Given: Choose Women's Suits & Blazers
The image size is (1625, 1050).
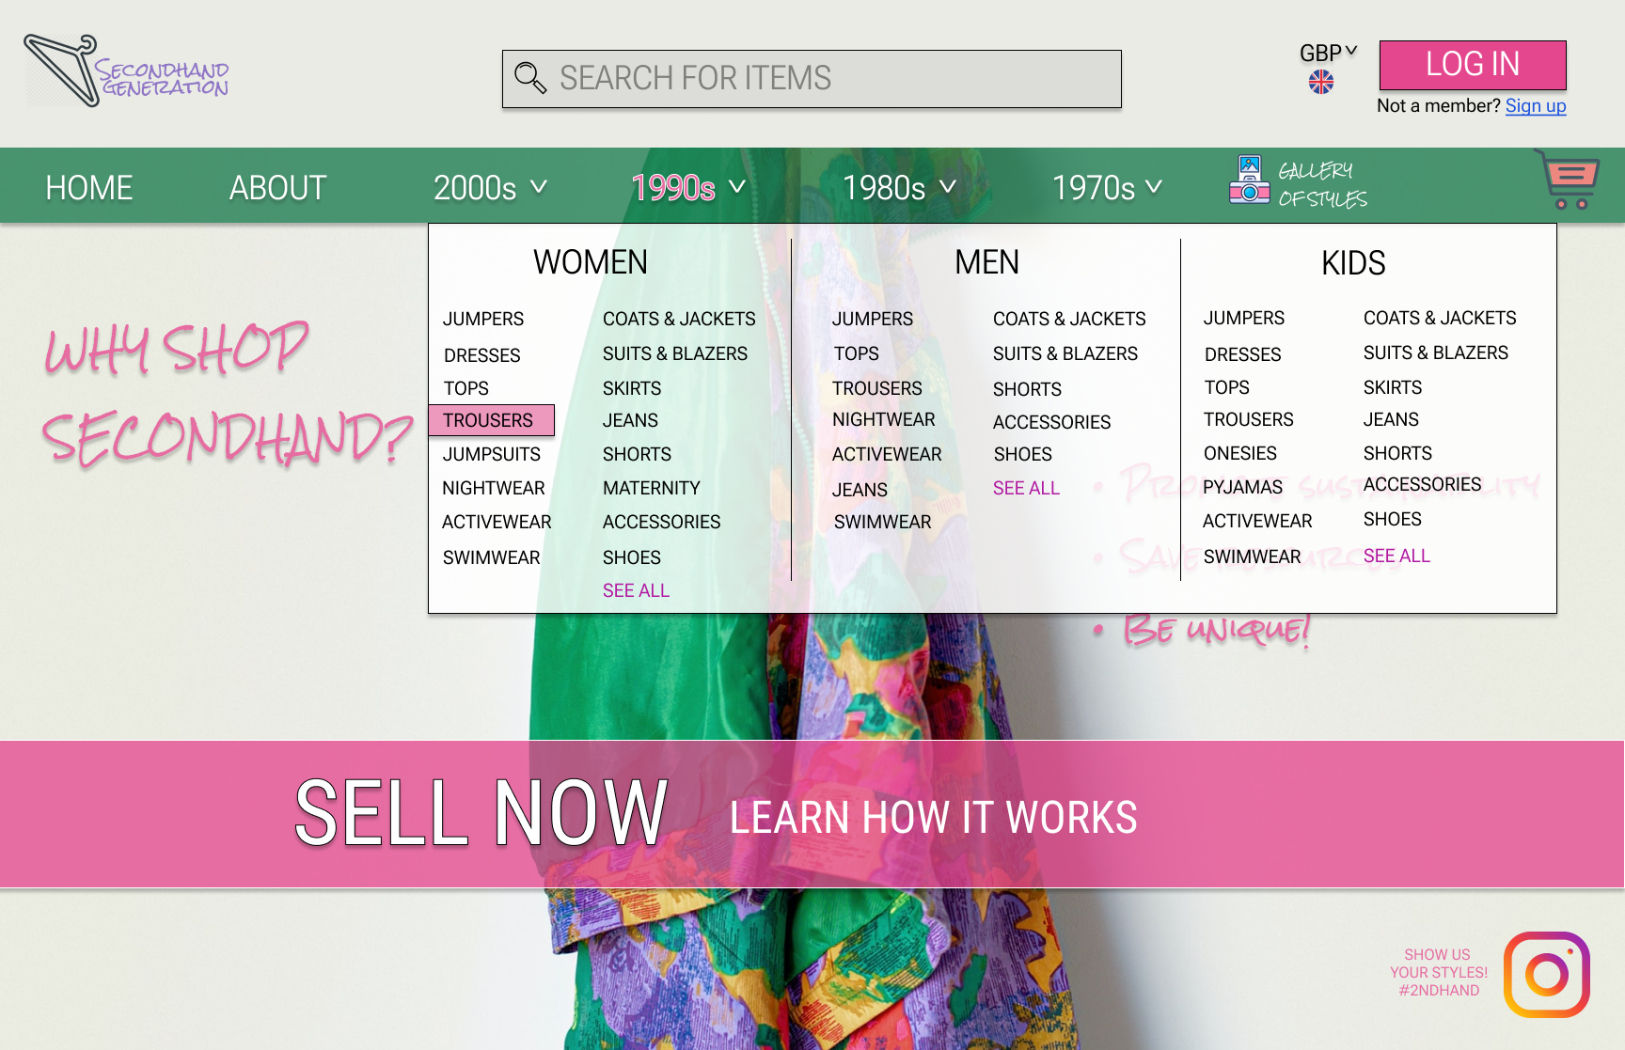Looking at the screenshot, I should click(x=675, y=354).
